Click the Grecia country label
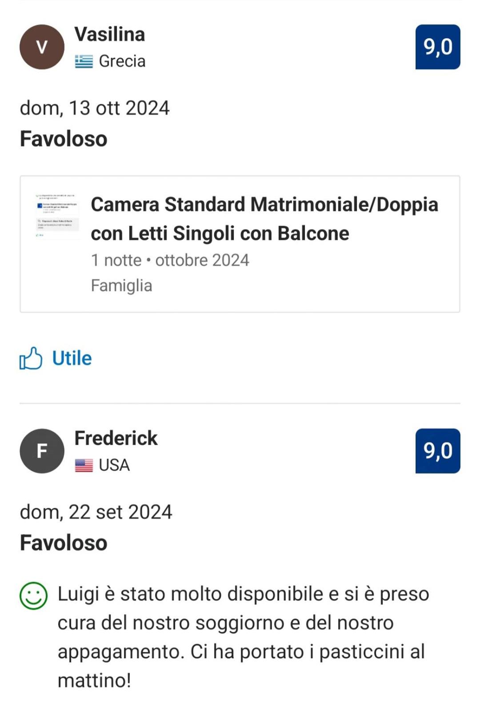480x716 pixels. click(x=122, y=61)
